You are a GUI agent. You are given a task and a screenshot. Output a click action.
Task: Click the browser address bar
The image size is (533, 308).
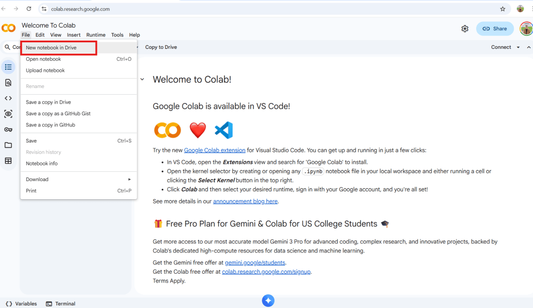tap(260, 9)
